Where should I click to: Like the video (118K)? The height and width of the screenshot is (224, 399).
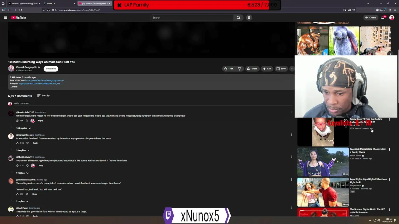(x=228, y=69)
